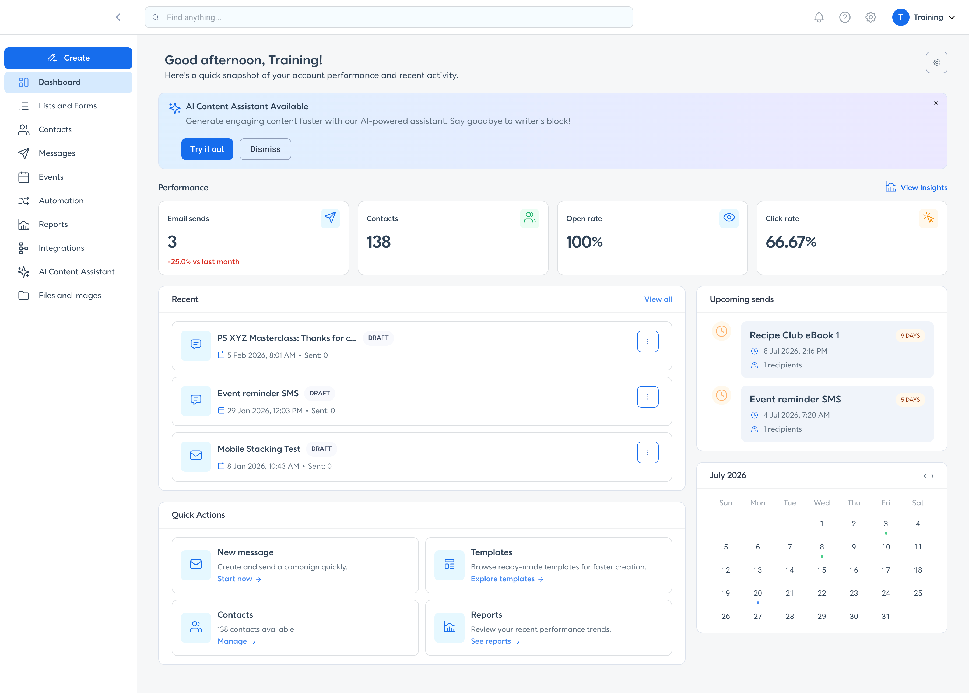Open Lists and Forms

tap(68, 106)
